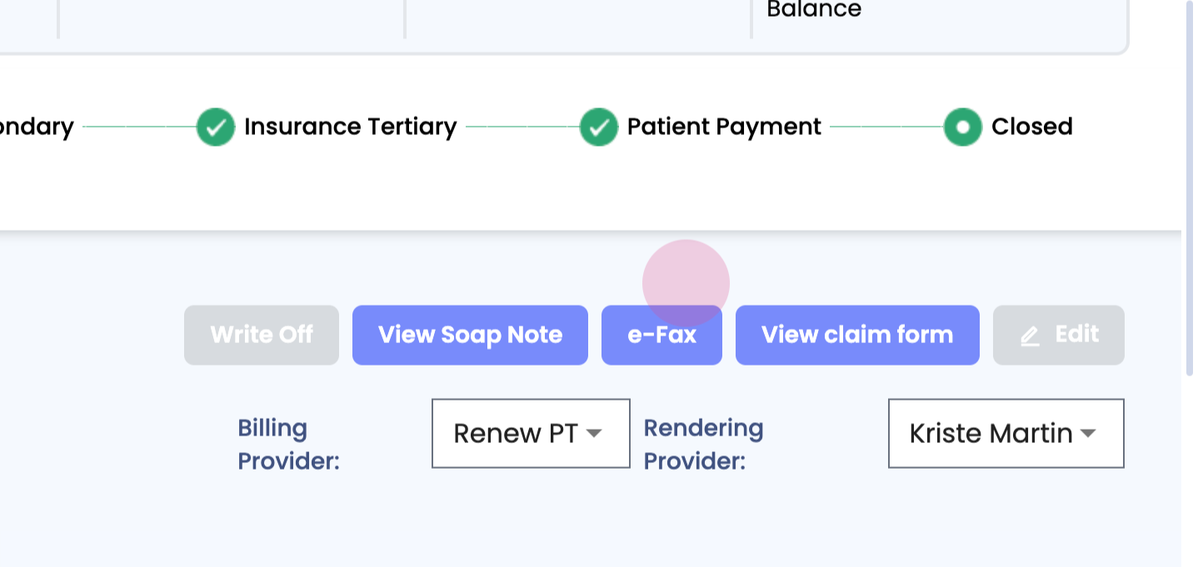Select the Insurance Tertiary step label
This screenshot has width=1198, height=567.
(350, 127)
